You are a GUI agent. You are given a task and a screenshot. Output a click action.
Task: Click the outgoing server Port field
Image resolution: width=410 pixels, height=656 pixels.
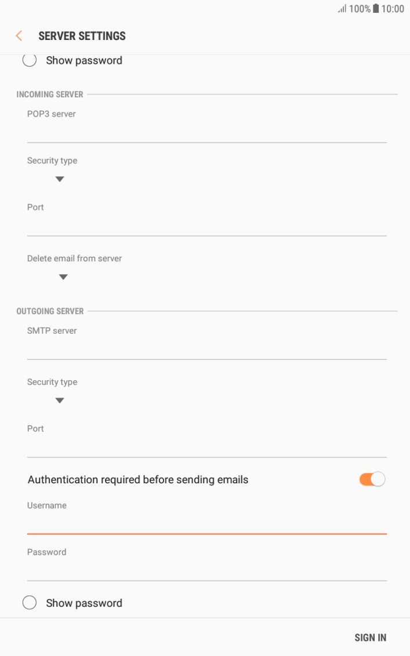click(x=206, y=447)
